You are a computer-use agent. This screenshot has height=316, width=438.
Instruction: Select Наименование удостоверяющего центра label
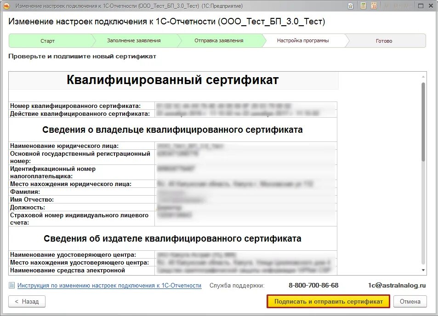tap(73, 254)
